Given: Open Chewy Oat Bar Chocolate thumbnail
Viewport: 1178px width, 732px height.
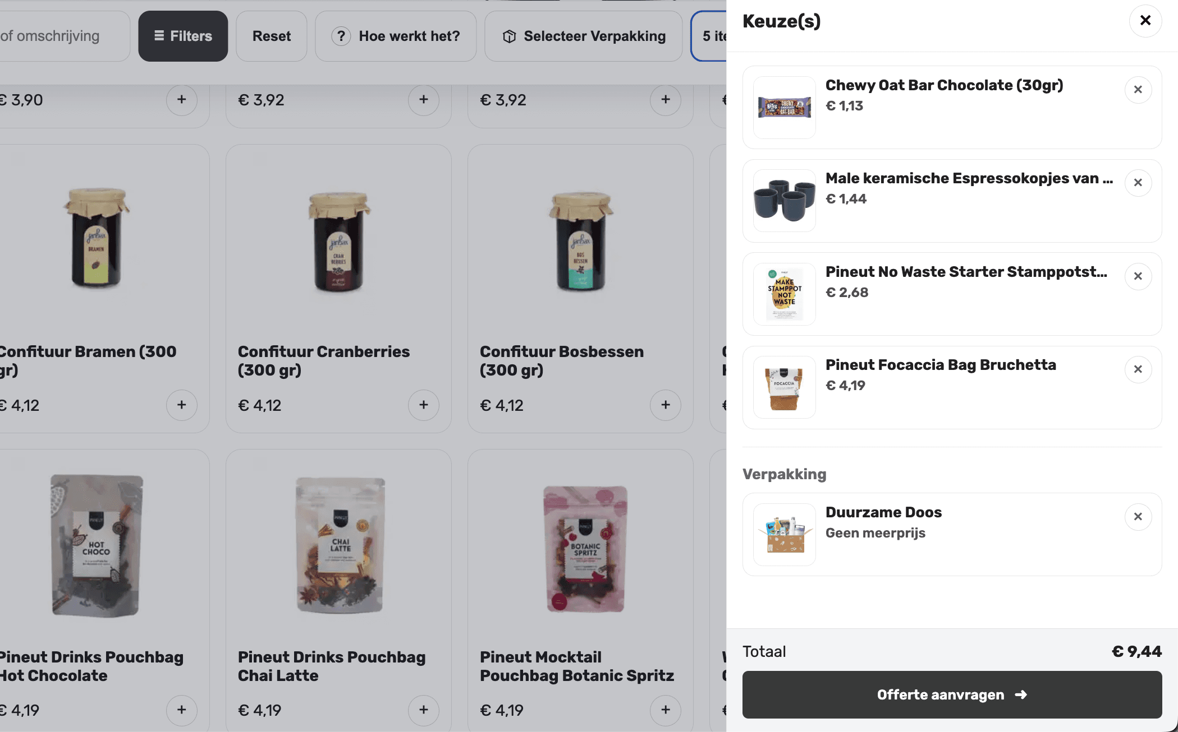Looking at the screenshot, I should 784,107.
